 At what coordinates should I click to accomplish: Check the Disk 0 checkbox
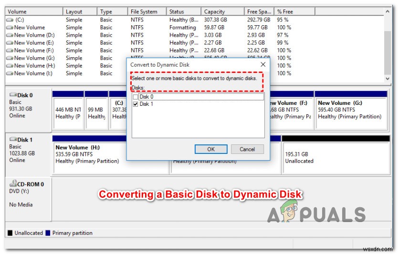point(136,97)
